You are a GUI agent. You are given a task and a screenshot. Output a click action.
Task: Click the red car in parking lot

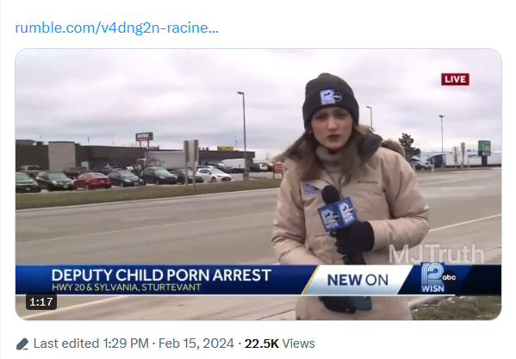point(92,182)
